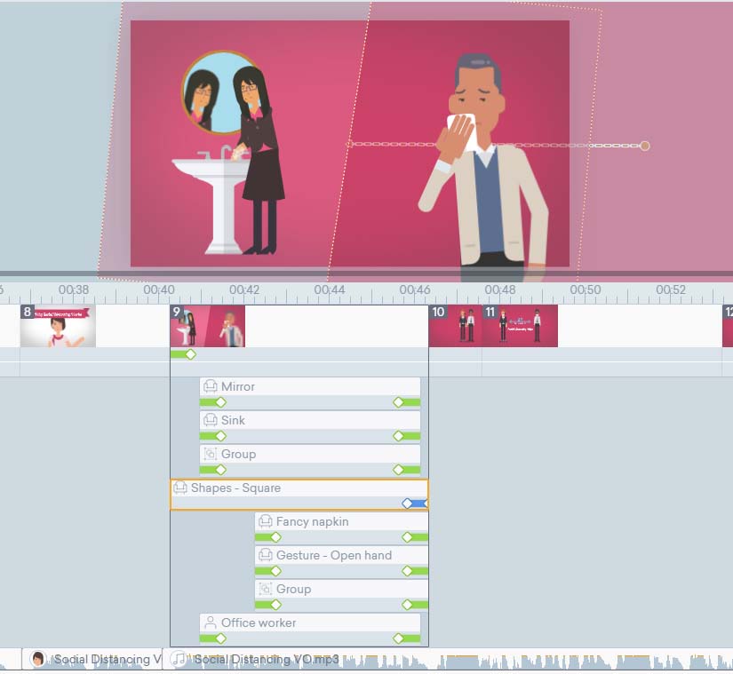Click Mirror's exit animation keyframe
This screenshot has width=733, height=674.
click(x=398, y=402)
